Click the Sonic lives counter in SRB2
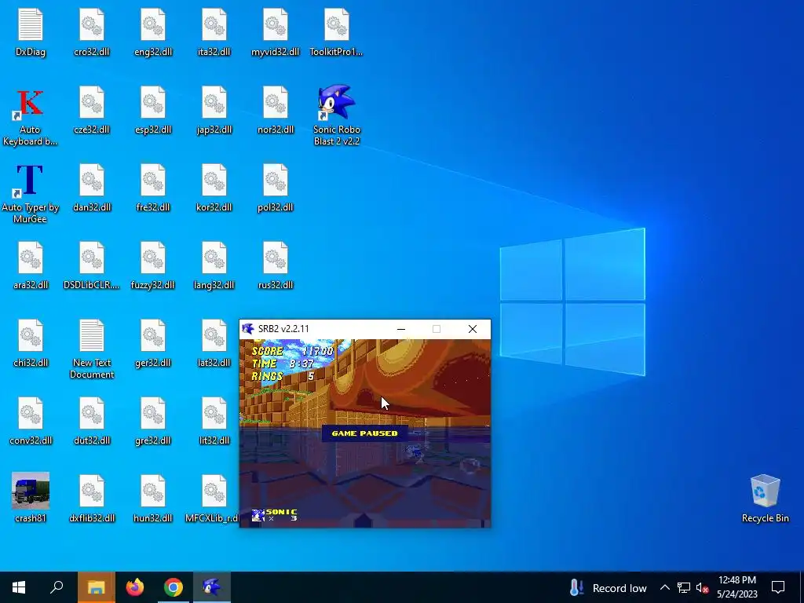 click(274, 515)
